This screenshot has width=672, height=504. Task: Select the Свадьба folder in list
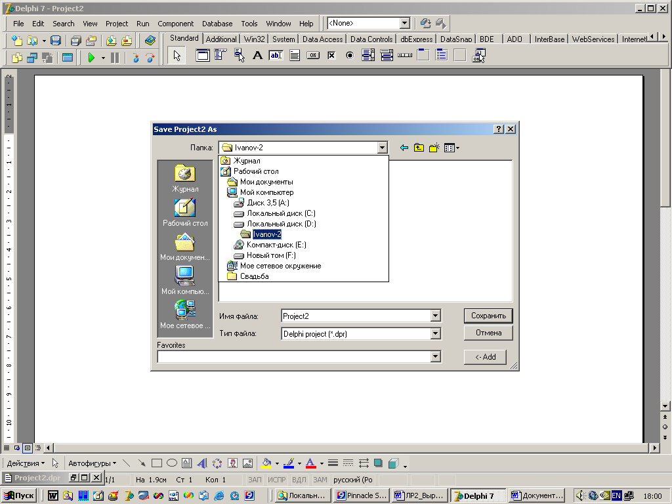coord(248,276)
